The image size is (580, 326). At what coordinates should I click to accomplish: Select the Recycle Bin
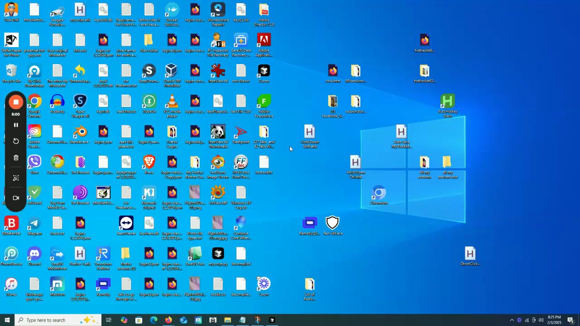(11, 73)
